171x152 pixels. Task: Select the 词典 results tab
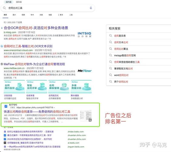[x=41, y=15]
